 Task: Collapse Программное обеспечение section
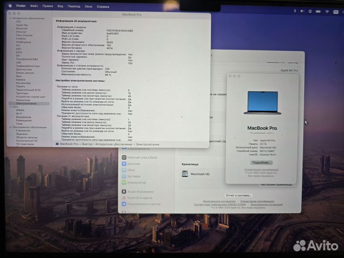click(x=11, y=127)
